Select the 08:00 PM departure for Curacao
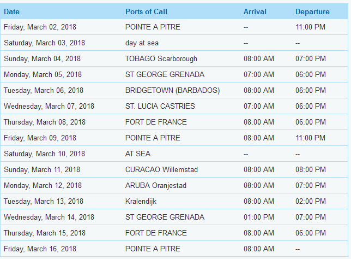Viewport: 351px width, 259px height. [311, 169]
